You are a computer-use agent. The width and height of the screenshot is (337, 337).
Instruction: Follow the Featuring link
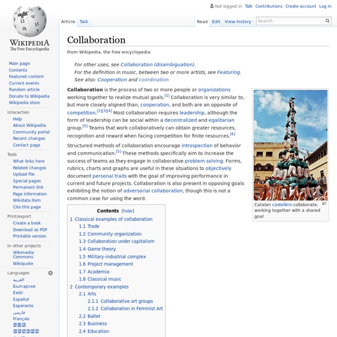tap(229, 72)
